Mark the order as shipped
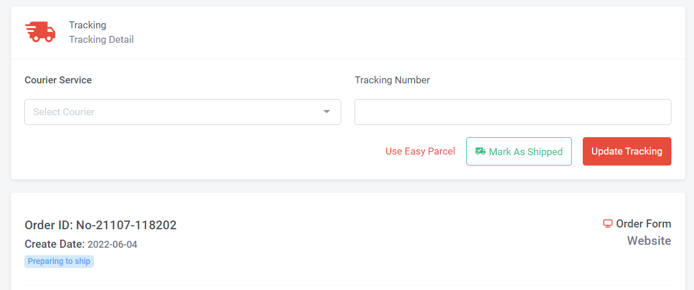694x290 pixels. [x=518, y=151]
